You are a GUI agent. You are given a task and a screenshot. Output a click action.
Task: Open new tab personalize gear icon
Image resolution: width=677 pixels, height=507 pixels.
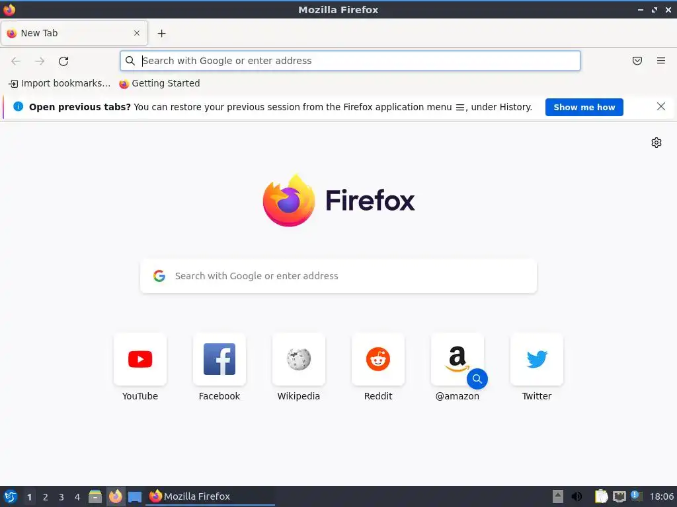point(657,143)
